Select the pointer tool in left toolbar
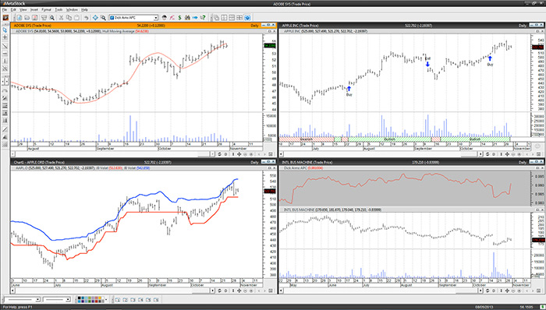Viewport: 546px width, 310px height. pos(5,30)
